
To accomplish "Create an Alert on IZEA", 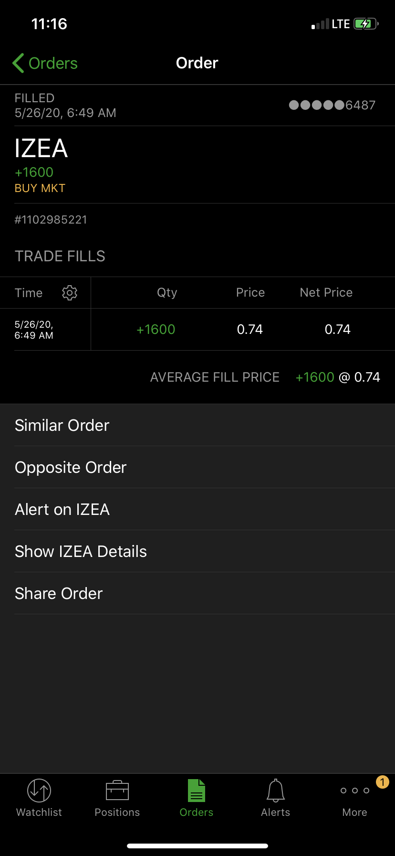I will click(x=62, y=509).
